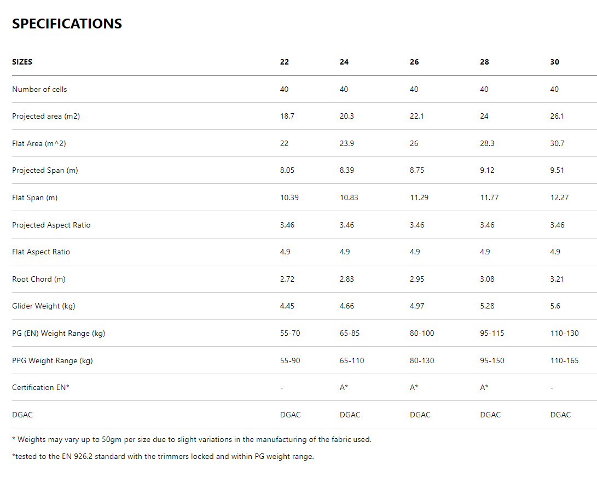Viewport: 597px width, 483px height.
Task: Click the Number of cells row label
Action: (39, 89)
